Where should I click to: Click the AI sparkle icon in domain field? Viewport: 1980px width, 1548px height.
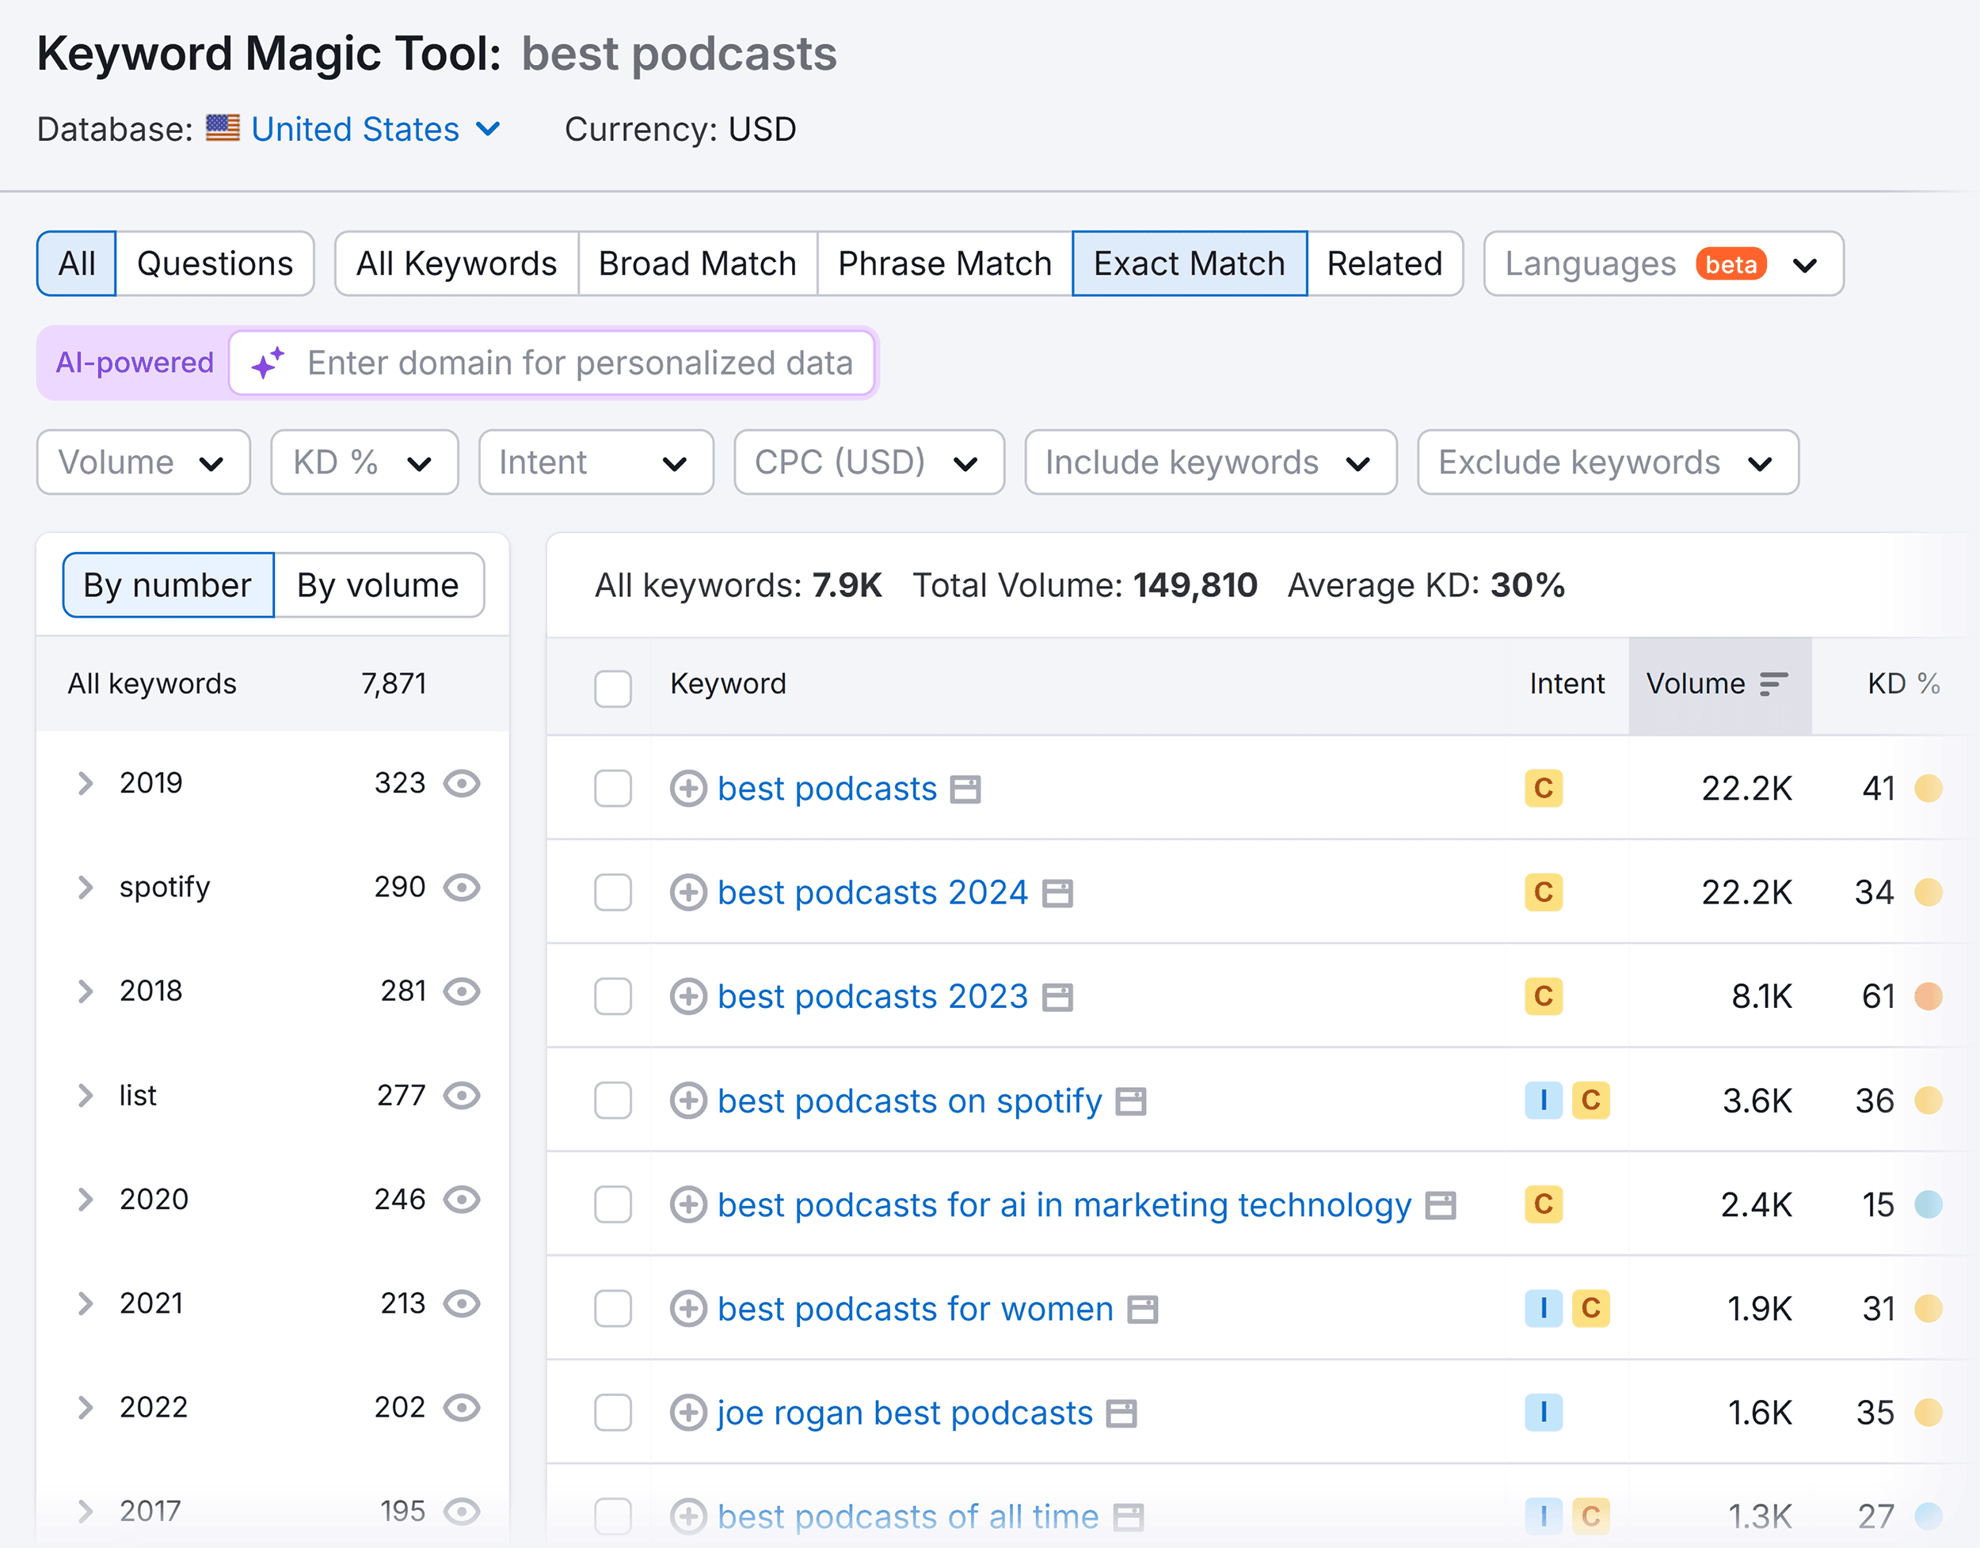coord(268,363)
